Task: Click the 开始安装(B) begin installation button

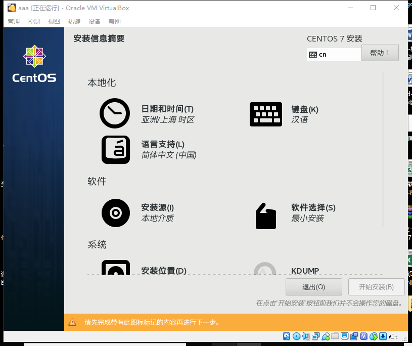Action: coord(376,287)
